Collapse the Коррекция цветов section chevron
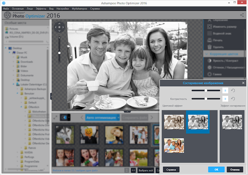This screenshot has height=175, width=248. point(207,54)
